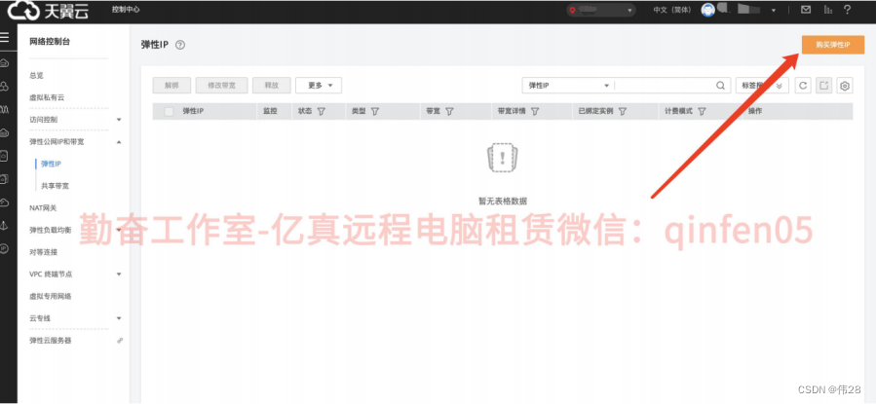Open the help circle beside 弹性IP title

(x=180, y=45)
